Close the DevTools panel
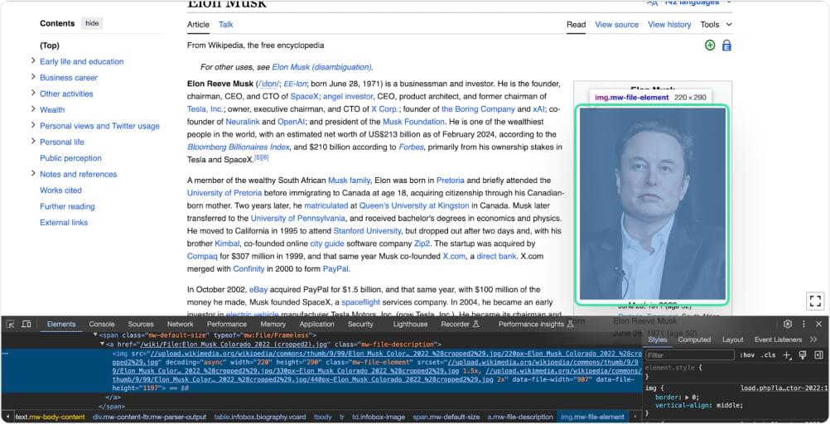 (819, 324)
